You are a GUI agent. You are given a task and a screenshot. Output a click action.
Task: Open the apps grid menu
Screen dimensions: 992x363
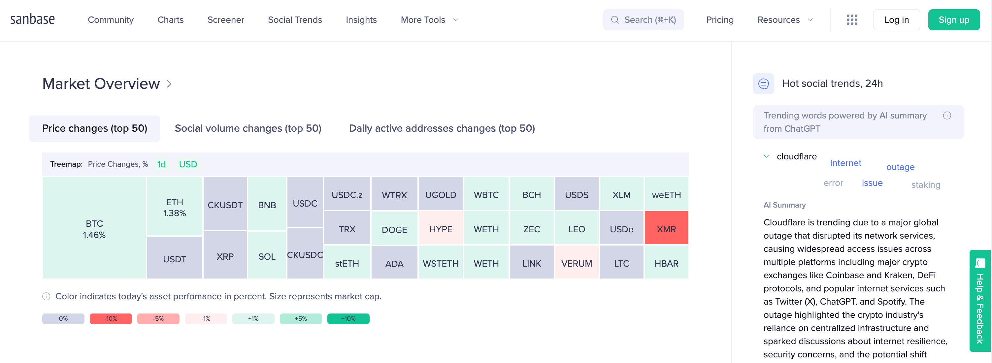[852, 19]
